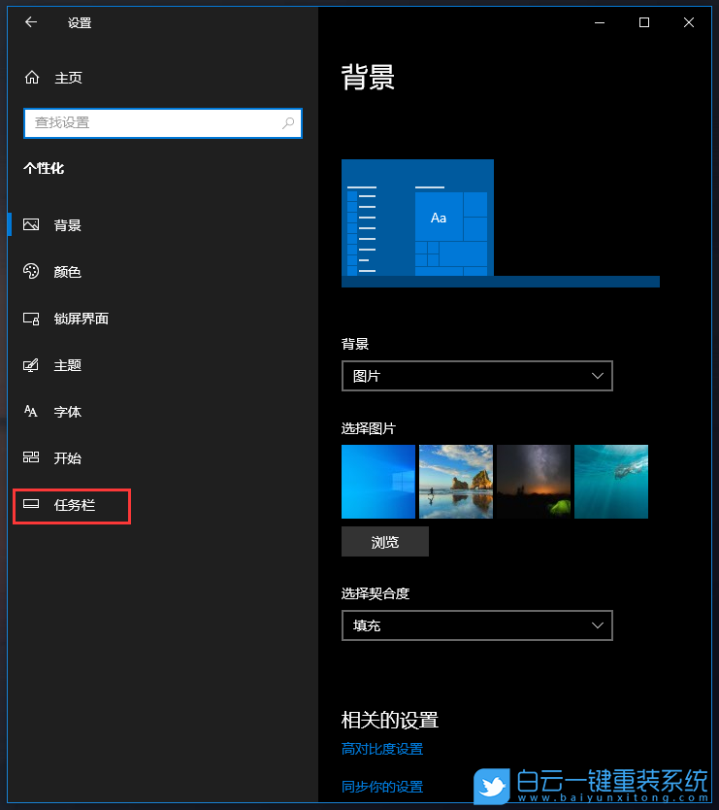Select 任务栏 in the sidebar
Image resolution: width=719 pixels, height=810 pixels.
click(x=163, y=505)
